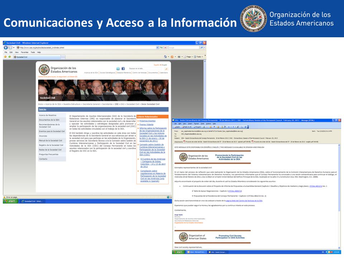Open Manual de la Sociedad Civil sidebar item
The image size is (344, 258).
coord(52,140)
